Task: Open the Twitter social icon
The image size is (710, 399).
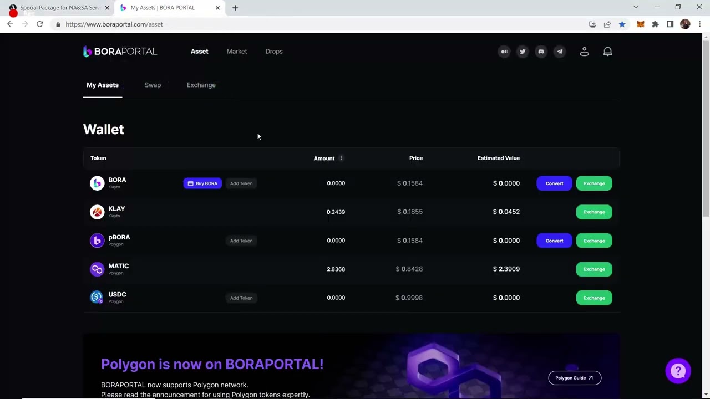Action: [x=523, y=52]
